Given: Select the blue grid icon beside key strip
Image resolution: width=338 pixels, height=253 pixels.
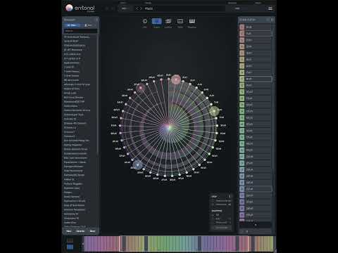Looking at the screenshot, I should 70,247.
